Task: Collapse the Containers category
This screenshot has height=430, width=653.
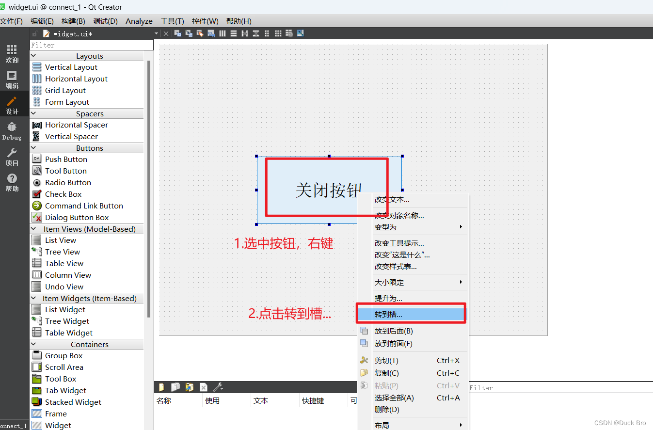Action: 33,344
